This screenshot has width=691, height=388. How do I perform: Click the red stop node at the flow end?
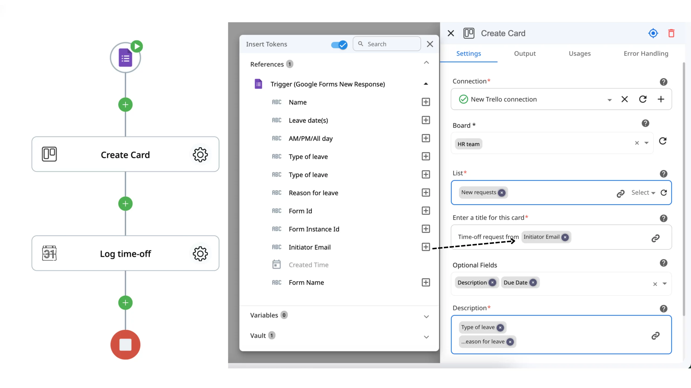pyautogui.click(x=125, y=345)
